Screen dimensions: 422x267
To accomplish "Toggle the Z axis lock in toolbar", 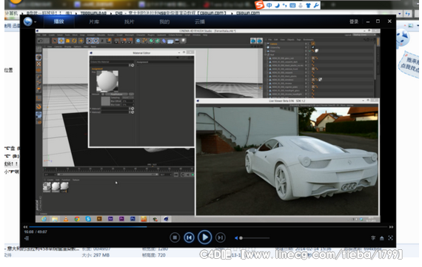I will click(102, 41).
